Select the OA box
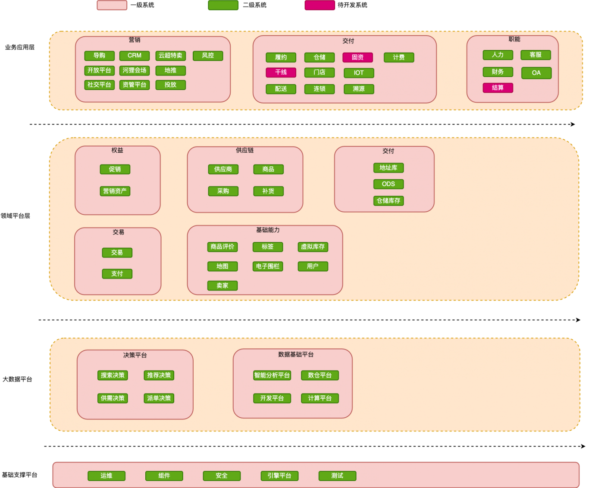The height and width of the screenshot is (488, 589). coord(536,73)
